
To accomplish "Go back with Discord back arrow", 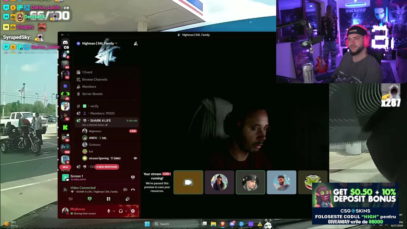I will click(63, 35).
